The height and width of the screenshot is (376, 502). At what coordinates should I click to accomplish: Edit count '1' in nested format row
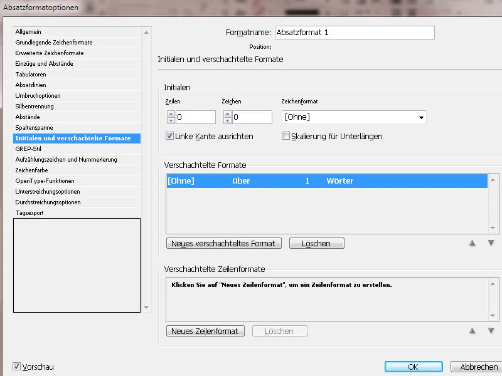307,181
